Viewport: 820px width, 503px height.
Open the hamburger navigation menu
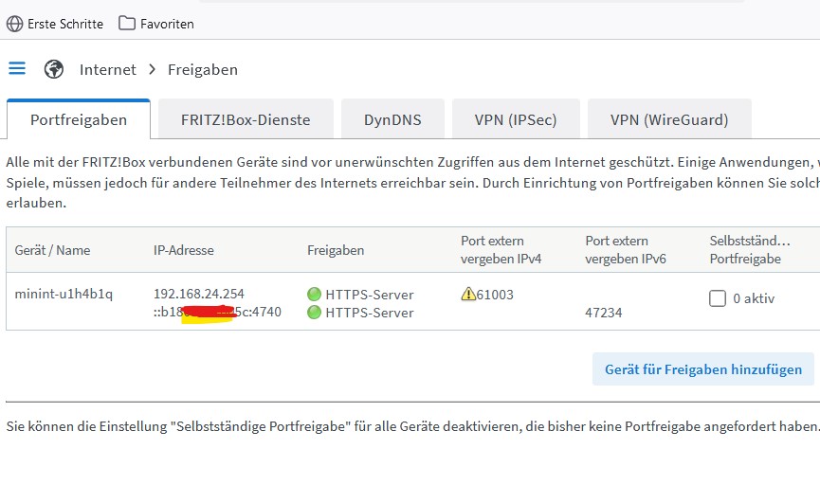click(x=16, y=68)
